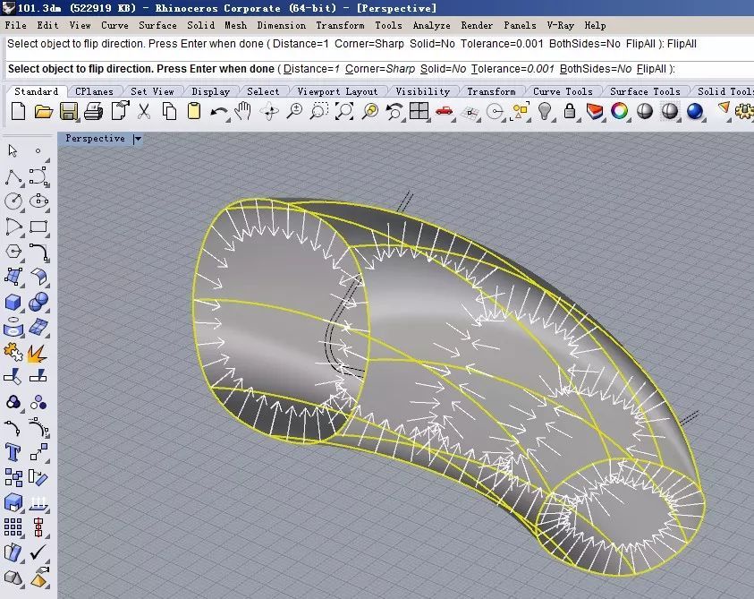Open the Surface menu
Image resolution: width=754 pixels, height=599 pixels.
coord(157,25)
